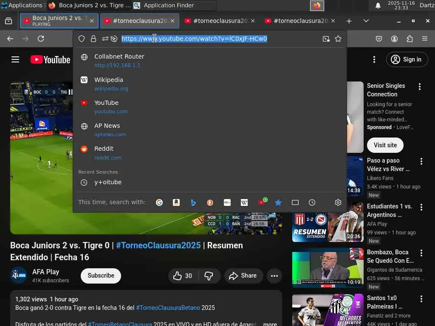This screenshot has height=326, width=435.
Task: Search this time with eBay
Action: (x=227, y=202)
